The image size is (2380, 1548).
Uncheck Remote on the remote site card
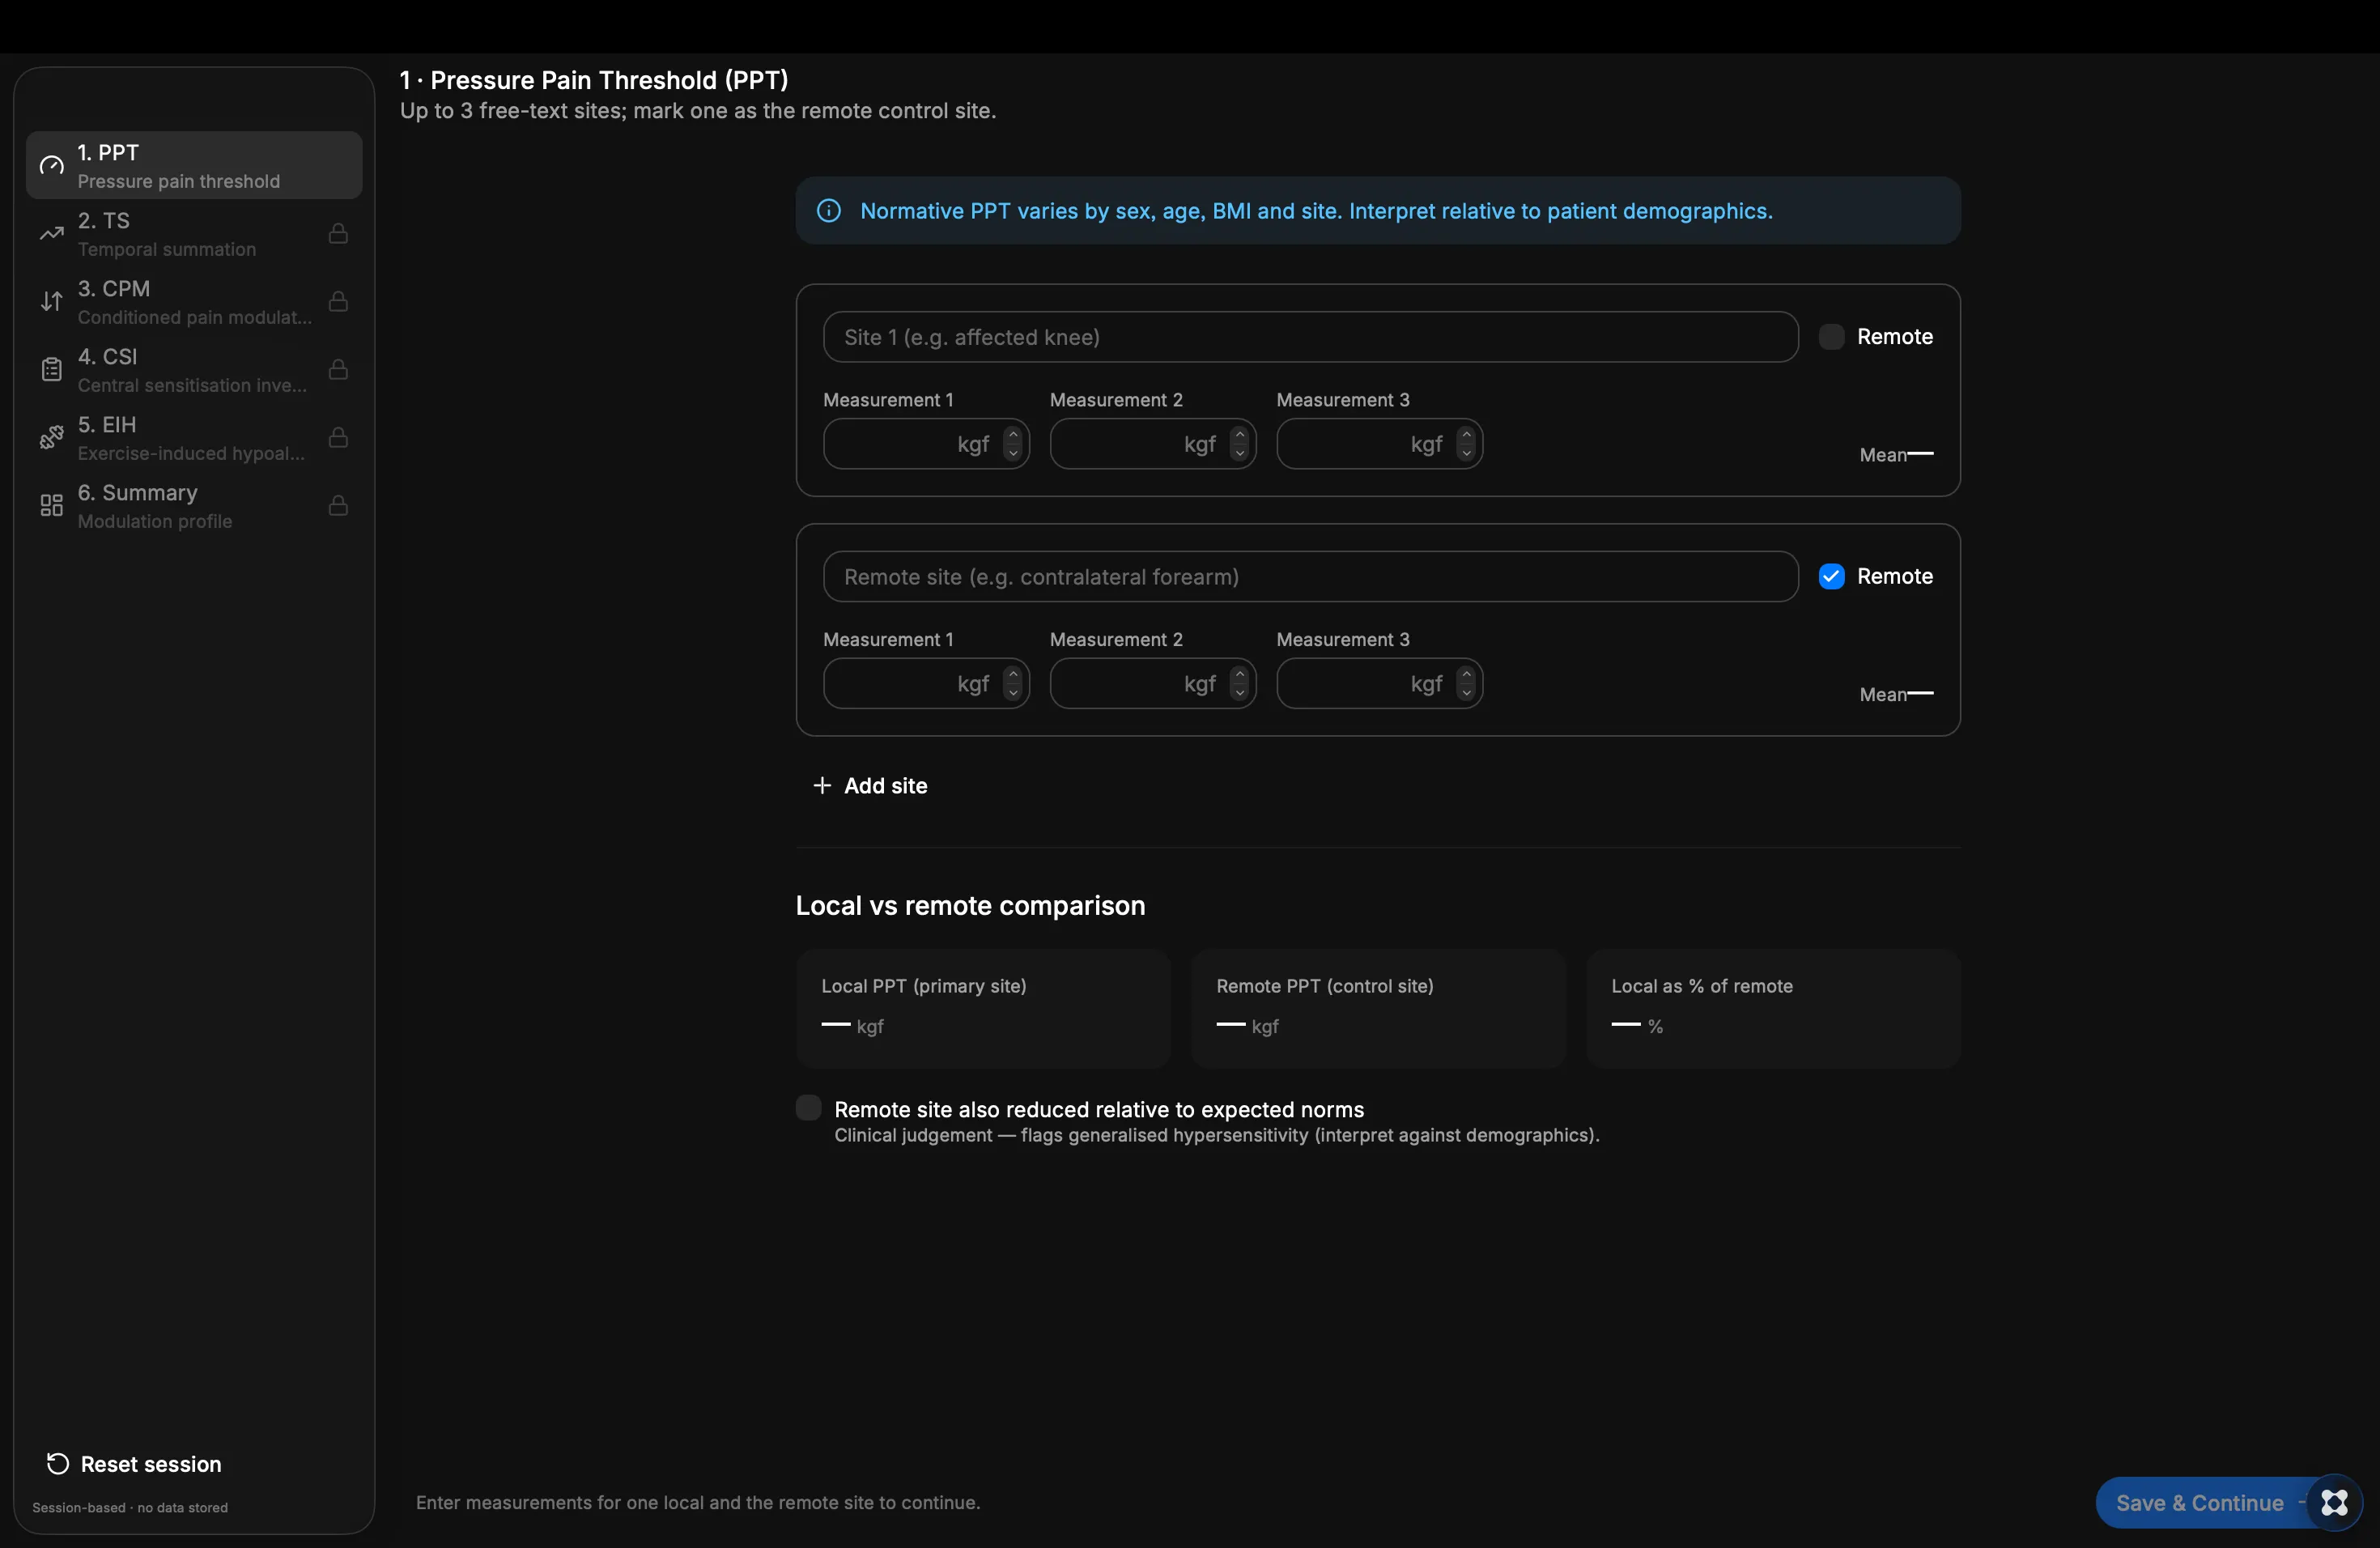tap(1830, 577)
